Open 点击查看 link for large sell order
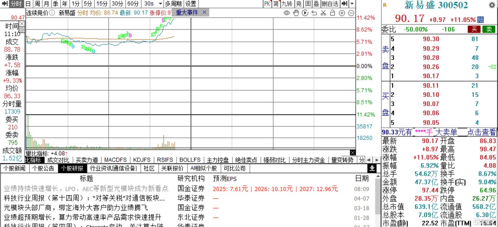The width and height of the screenshot is (498, 227). click(482, 132)
